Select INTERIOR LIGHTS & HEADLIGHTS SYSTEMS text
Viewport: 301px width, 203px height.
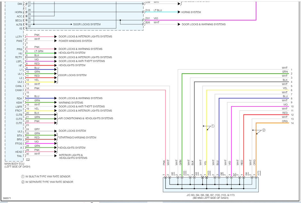click(x=73, y=156)
